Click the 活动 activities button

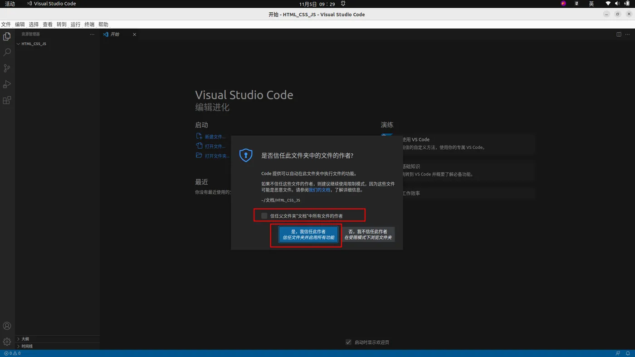(10, 4)
